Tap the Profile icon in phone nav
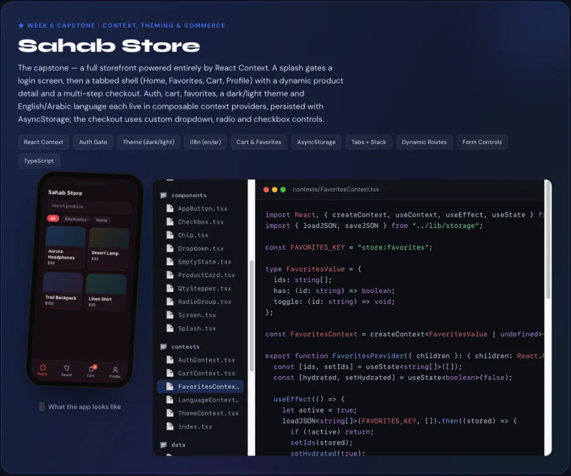 coord(115,370)
